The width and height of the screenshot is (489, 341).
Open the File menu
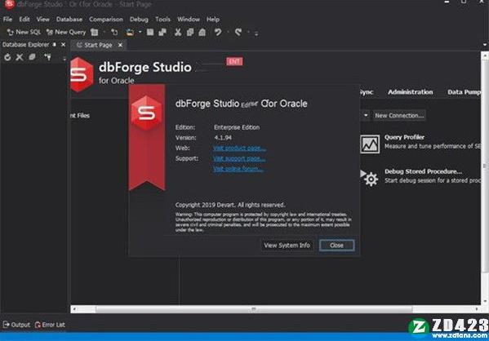pos(7,20)
